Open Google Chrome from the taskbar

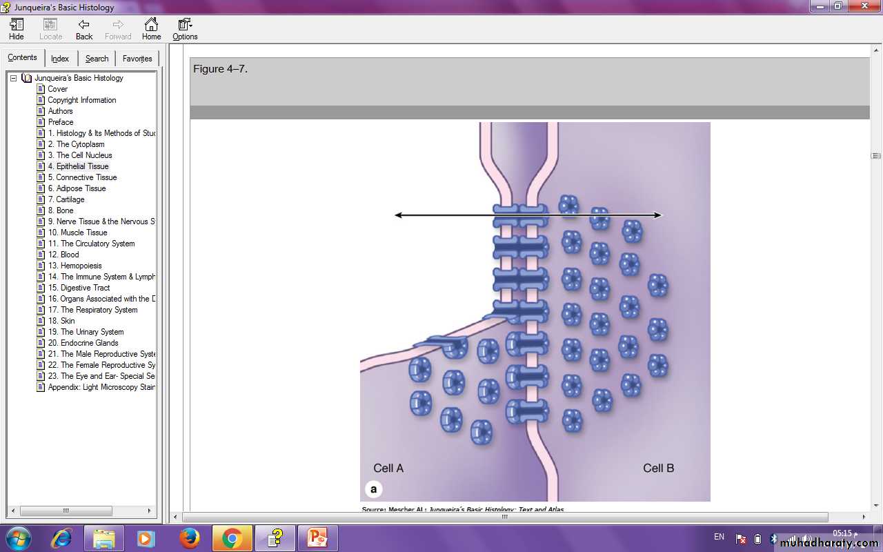(232, 538)
